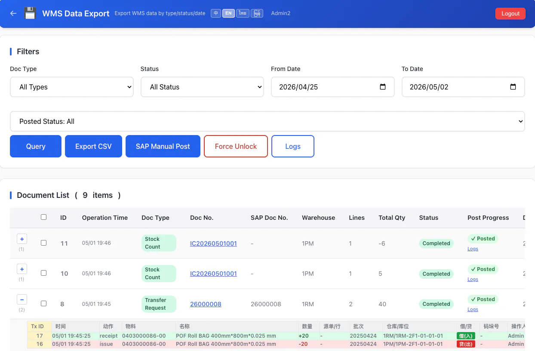Open From Date calendar picker icon
Image resolution: width=535 pixels, height=351 pixels.
tap(383, 87)
